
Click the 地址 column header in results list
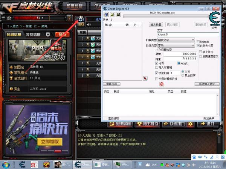click(x=108, y=25)
